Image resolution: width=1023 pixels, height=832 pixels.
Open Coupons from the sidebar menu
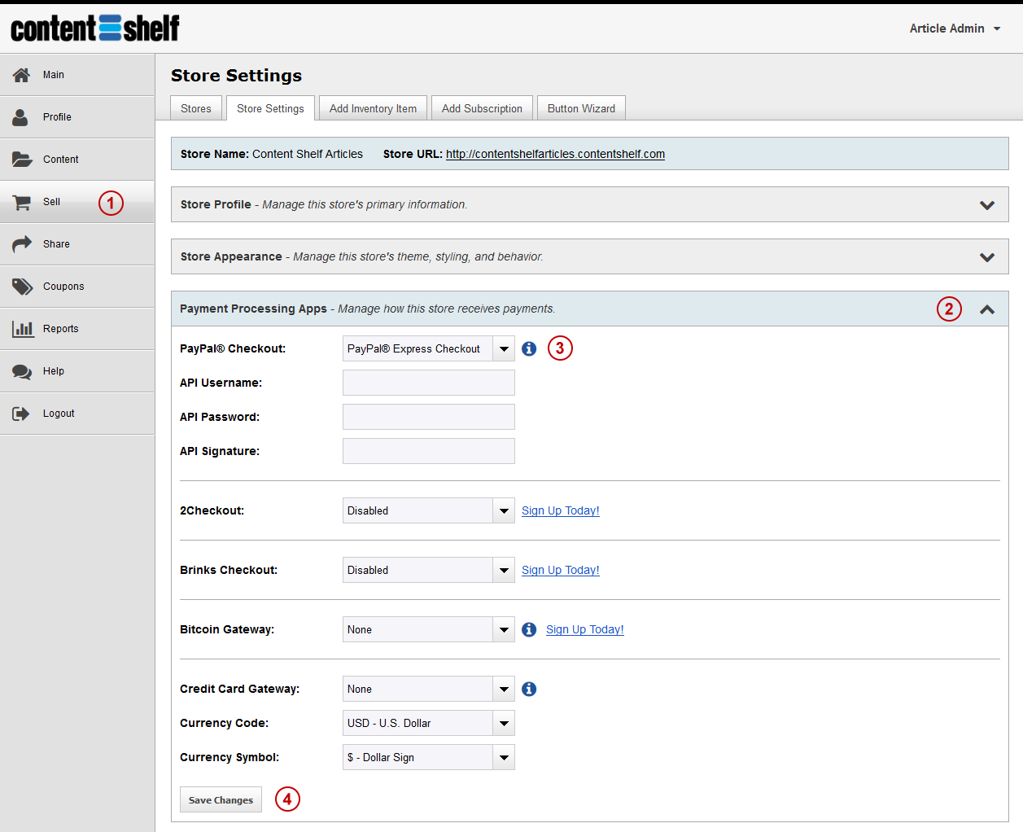click(x=77, y=287)
